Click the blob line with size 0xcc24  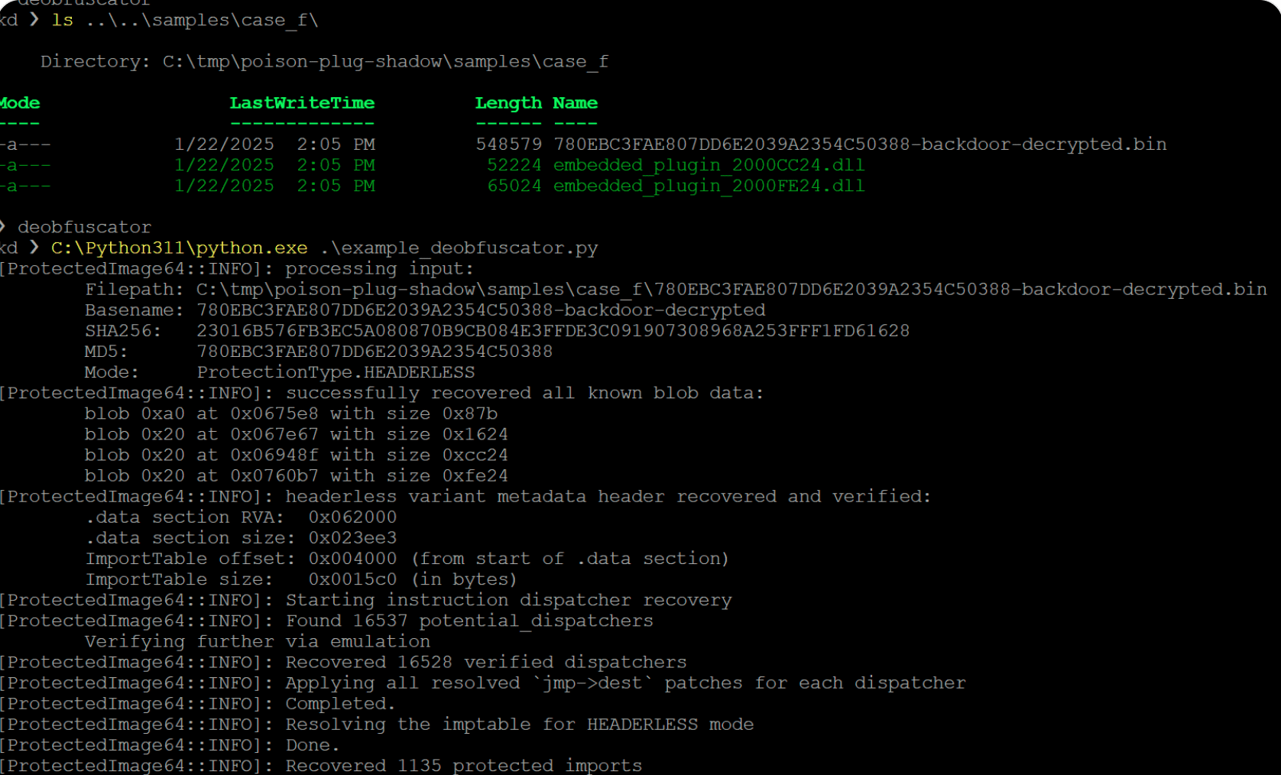(x=296, y=455)
